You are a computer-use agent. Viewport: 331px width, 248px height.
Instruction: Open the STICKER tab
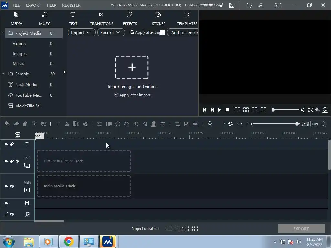tap(158, 18)
